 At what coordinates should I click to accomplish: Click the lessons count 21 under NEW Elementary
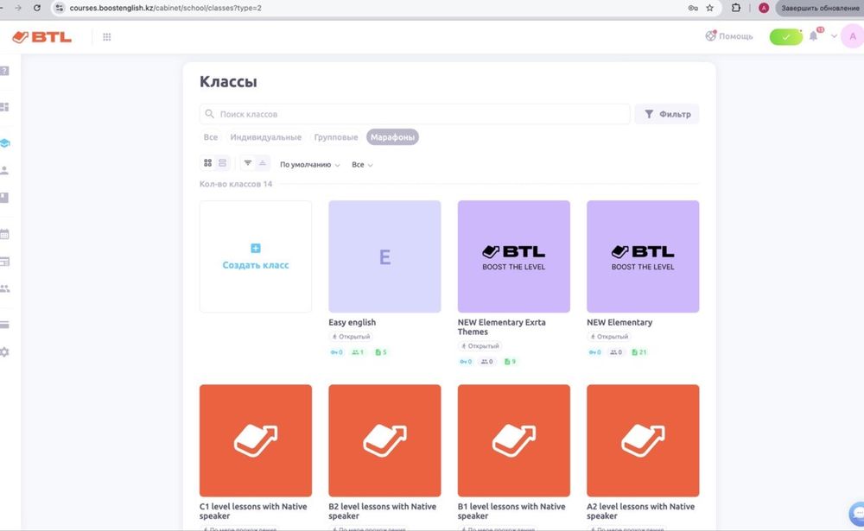click(639, 352)
